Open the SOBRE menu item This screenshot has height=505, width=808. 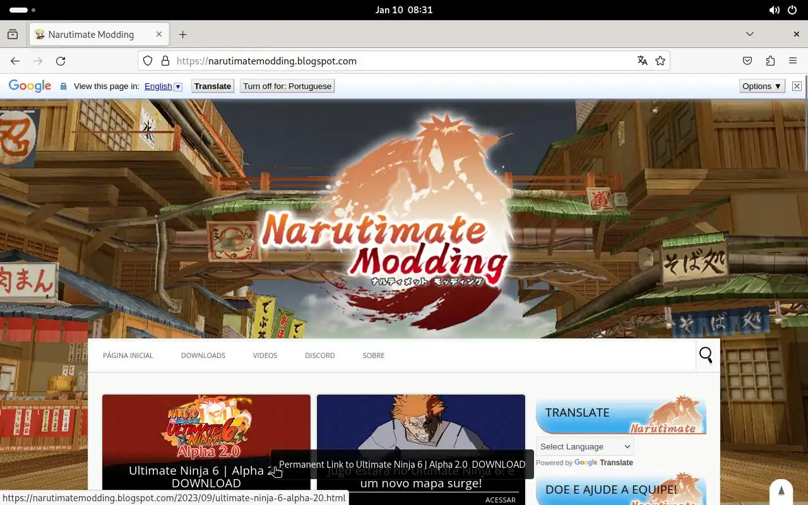374,355
